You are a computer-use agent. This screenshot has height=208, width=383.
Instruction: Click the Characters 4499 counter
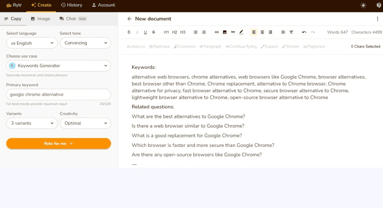[x=366, y=32]
